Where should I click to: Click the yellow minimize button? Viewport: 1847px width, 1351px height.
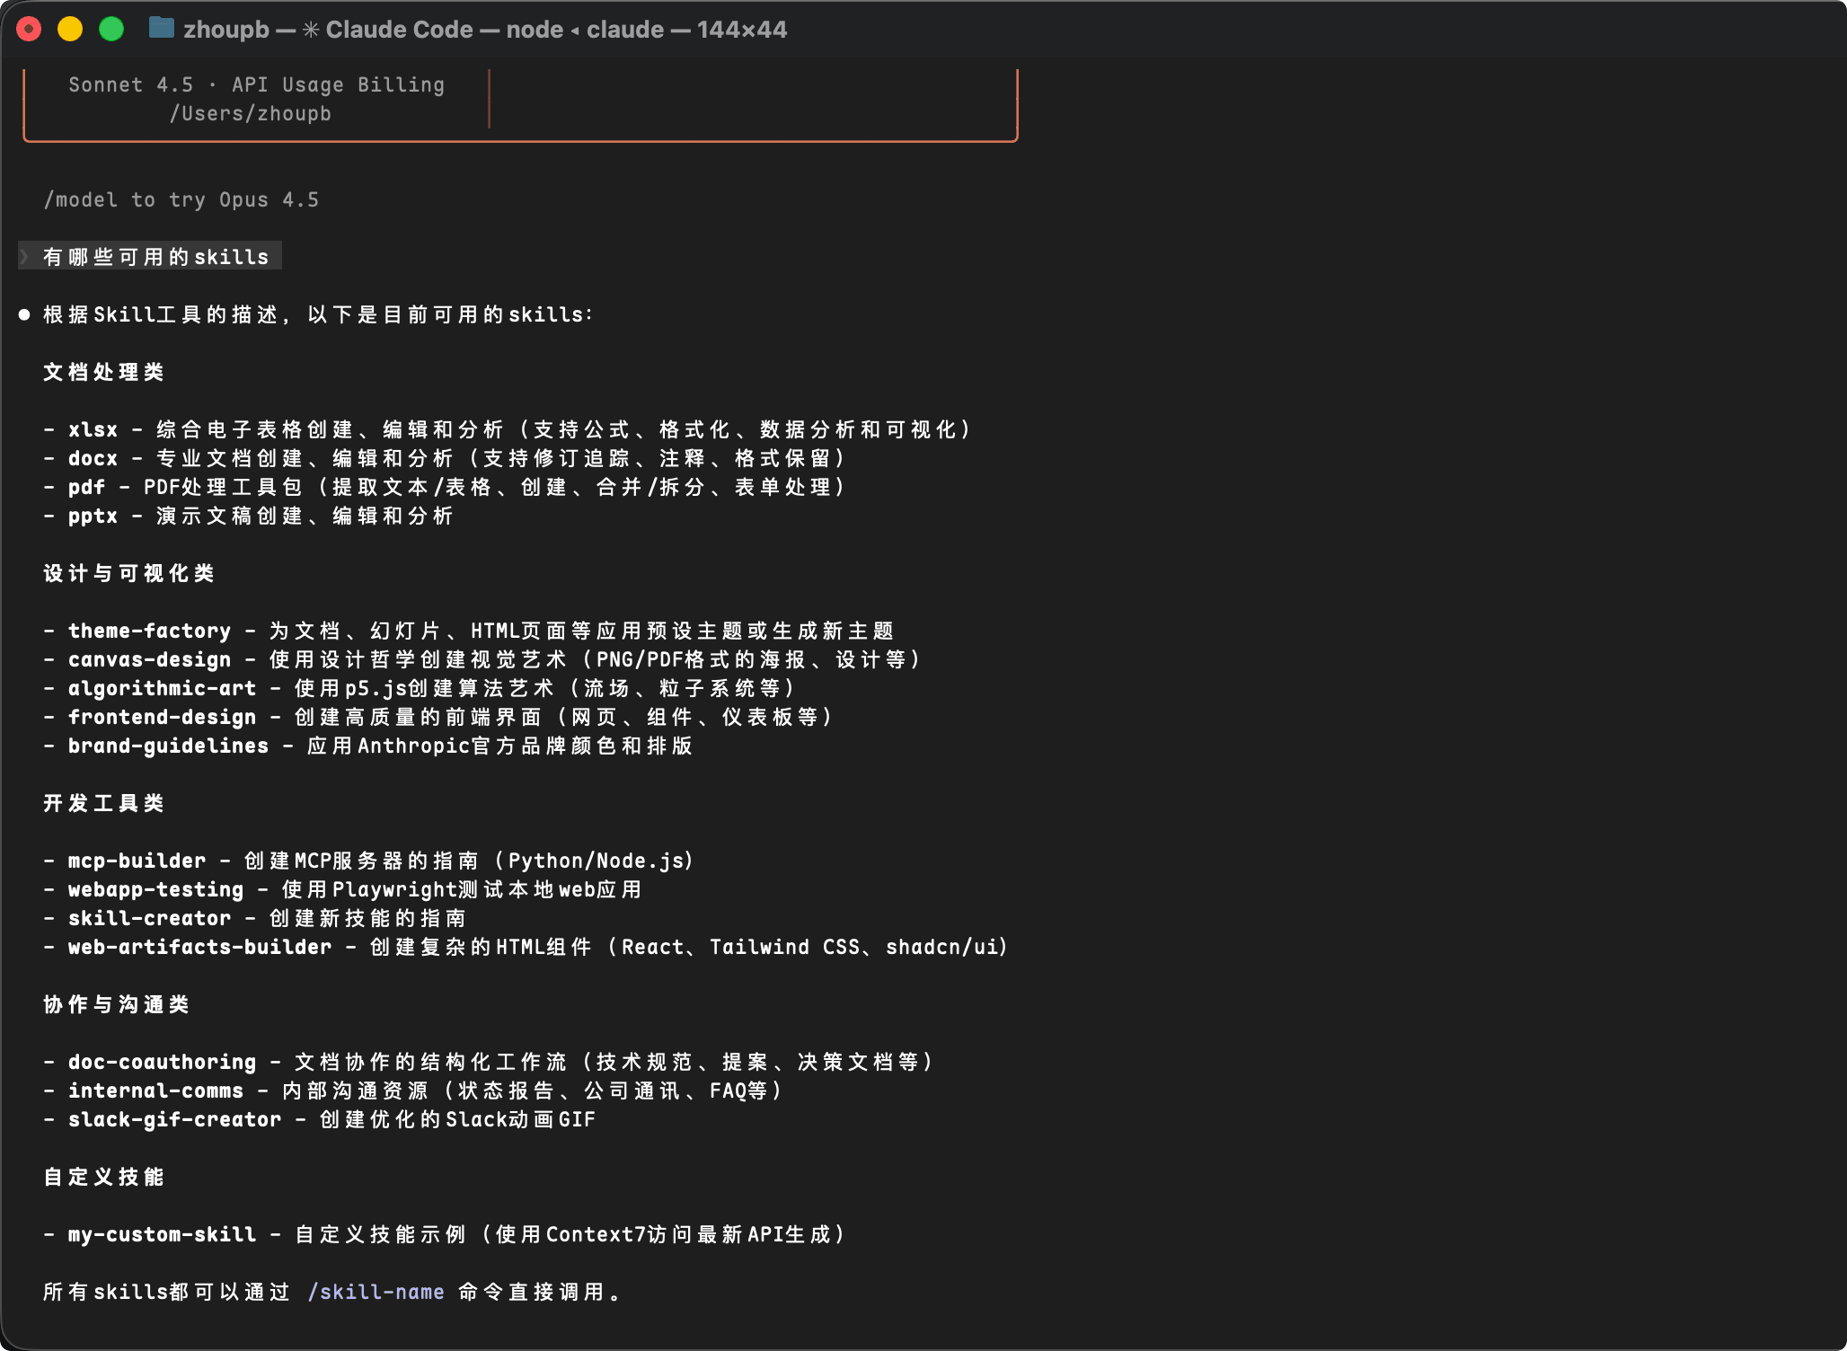point(70,29)
